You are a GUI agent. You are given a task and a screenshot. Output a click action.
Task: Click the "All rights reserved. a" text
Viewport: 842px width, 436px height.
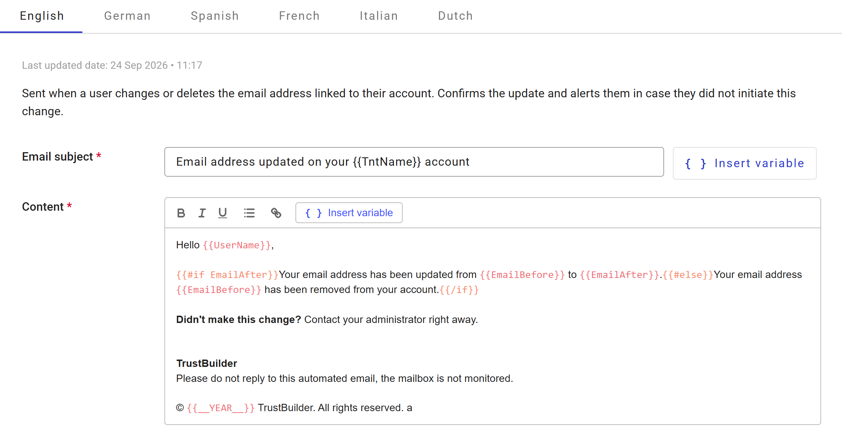(x=365, y=408)
